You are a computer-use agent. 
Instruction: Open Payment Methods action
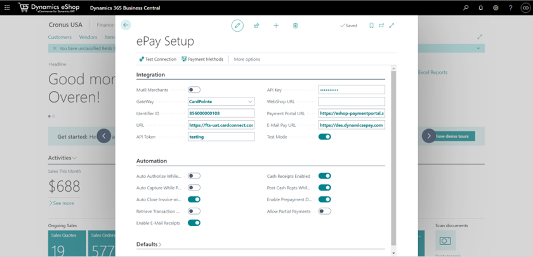(202, 59)
